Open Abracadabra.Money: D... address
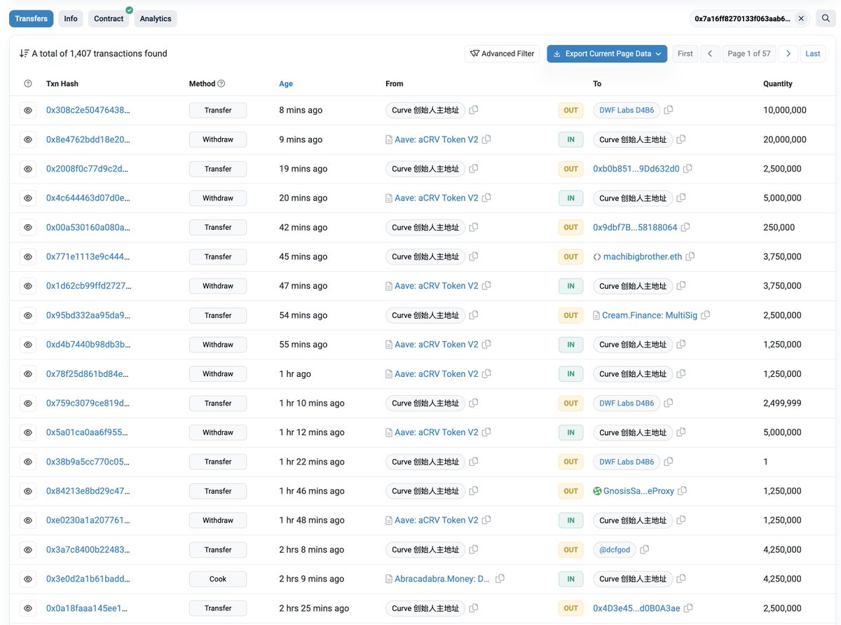The height and width of the screenshot is (625, 841). [442, 579]
